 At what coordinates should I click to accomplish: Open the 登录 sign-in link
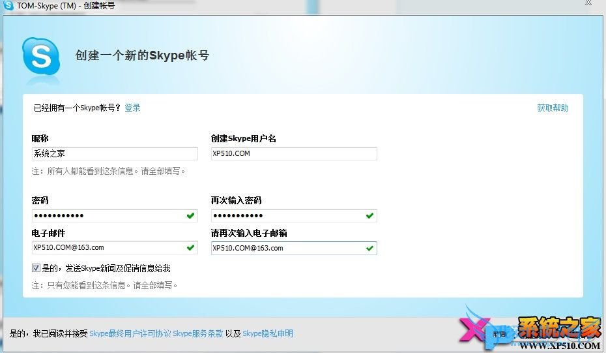[x=132, y=108]
